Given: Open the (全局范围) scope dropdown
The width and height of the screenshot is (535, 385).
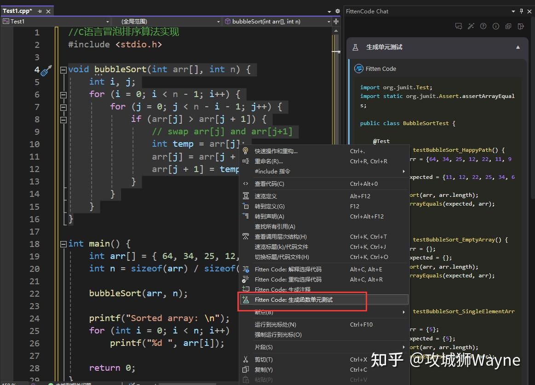Looking at the screenshot, I should pyautogui.click(x=219, y=21).
